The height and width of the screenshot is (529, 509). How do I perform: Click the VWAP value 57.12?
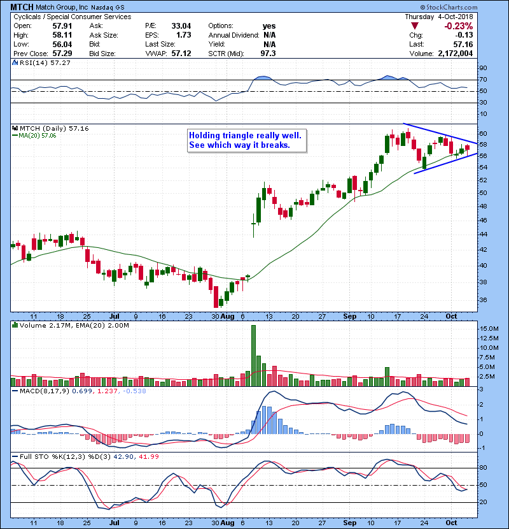[181, 54]
